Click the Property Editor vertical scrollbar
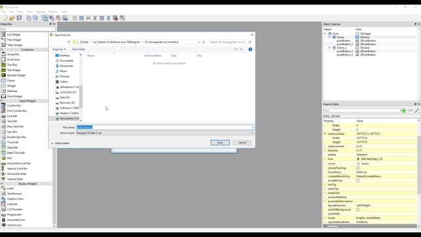421x237 pixels. click(419, 164)
